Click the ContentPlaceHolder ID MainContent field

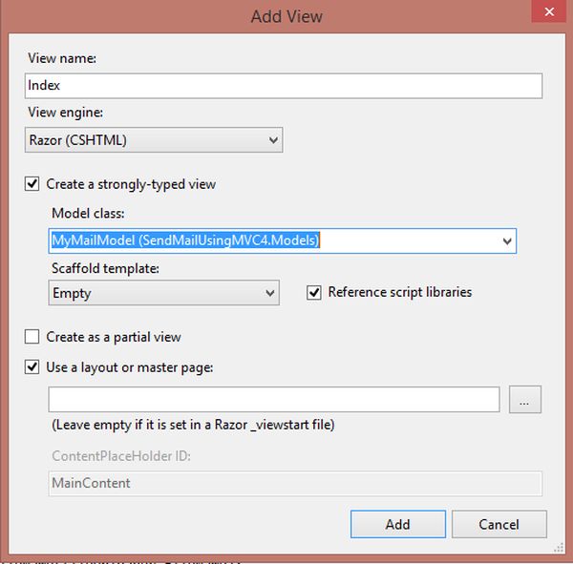pos(295,483)
